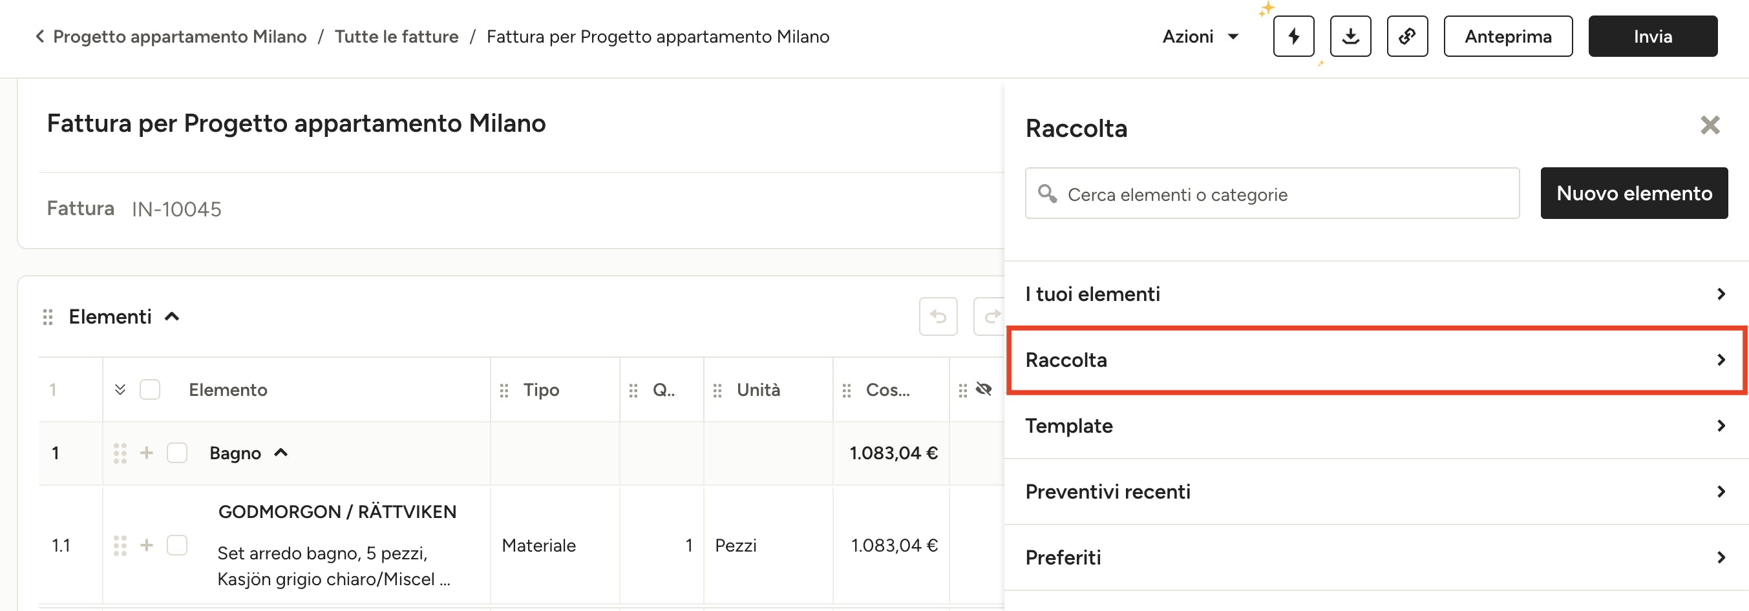Viewport: 1749px width, 611px height.
Task: Open Tutte le fatture breadcrumb link
Action: 396,36
